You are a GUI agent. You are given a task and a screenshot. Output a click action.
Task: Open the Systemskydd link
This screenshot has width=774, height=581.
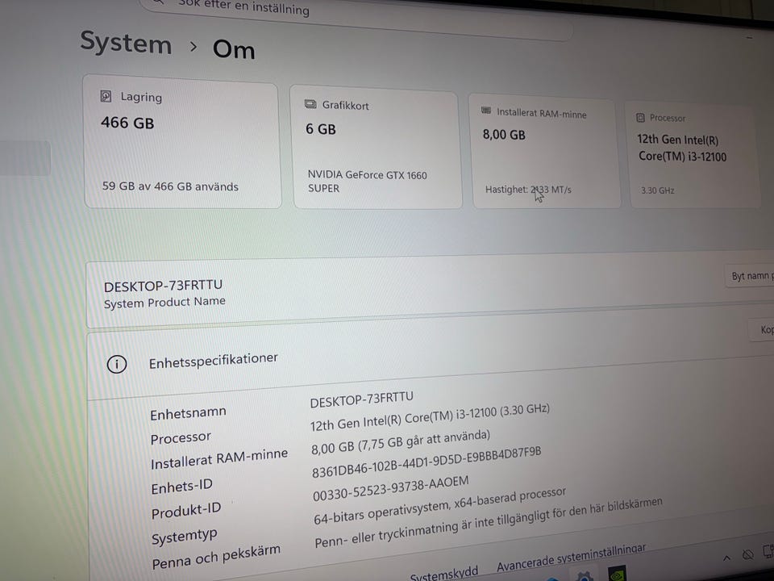point(443,574)
